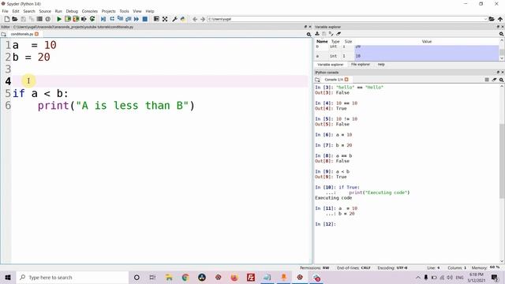Click Windows search box in taskbar
This screenshot has width=505, height=284.
tap(72, 277)
